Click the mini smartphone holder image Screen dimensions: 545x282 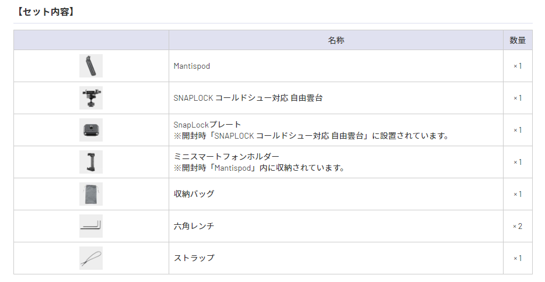pyautogui.click(x=91, y=162)
